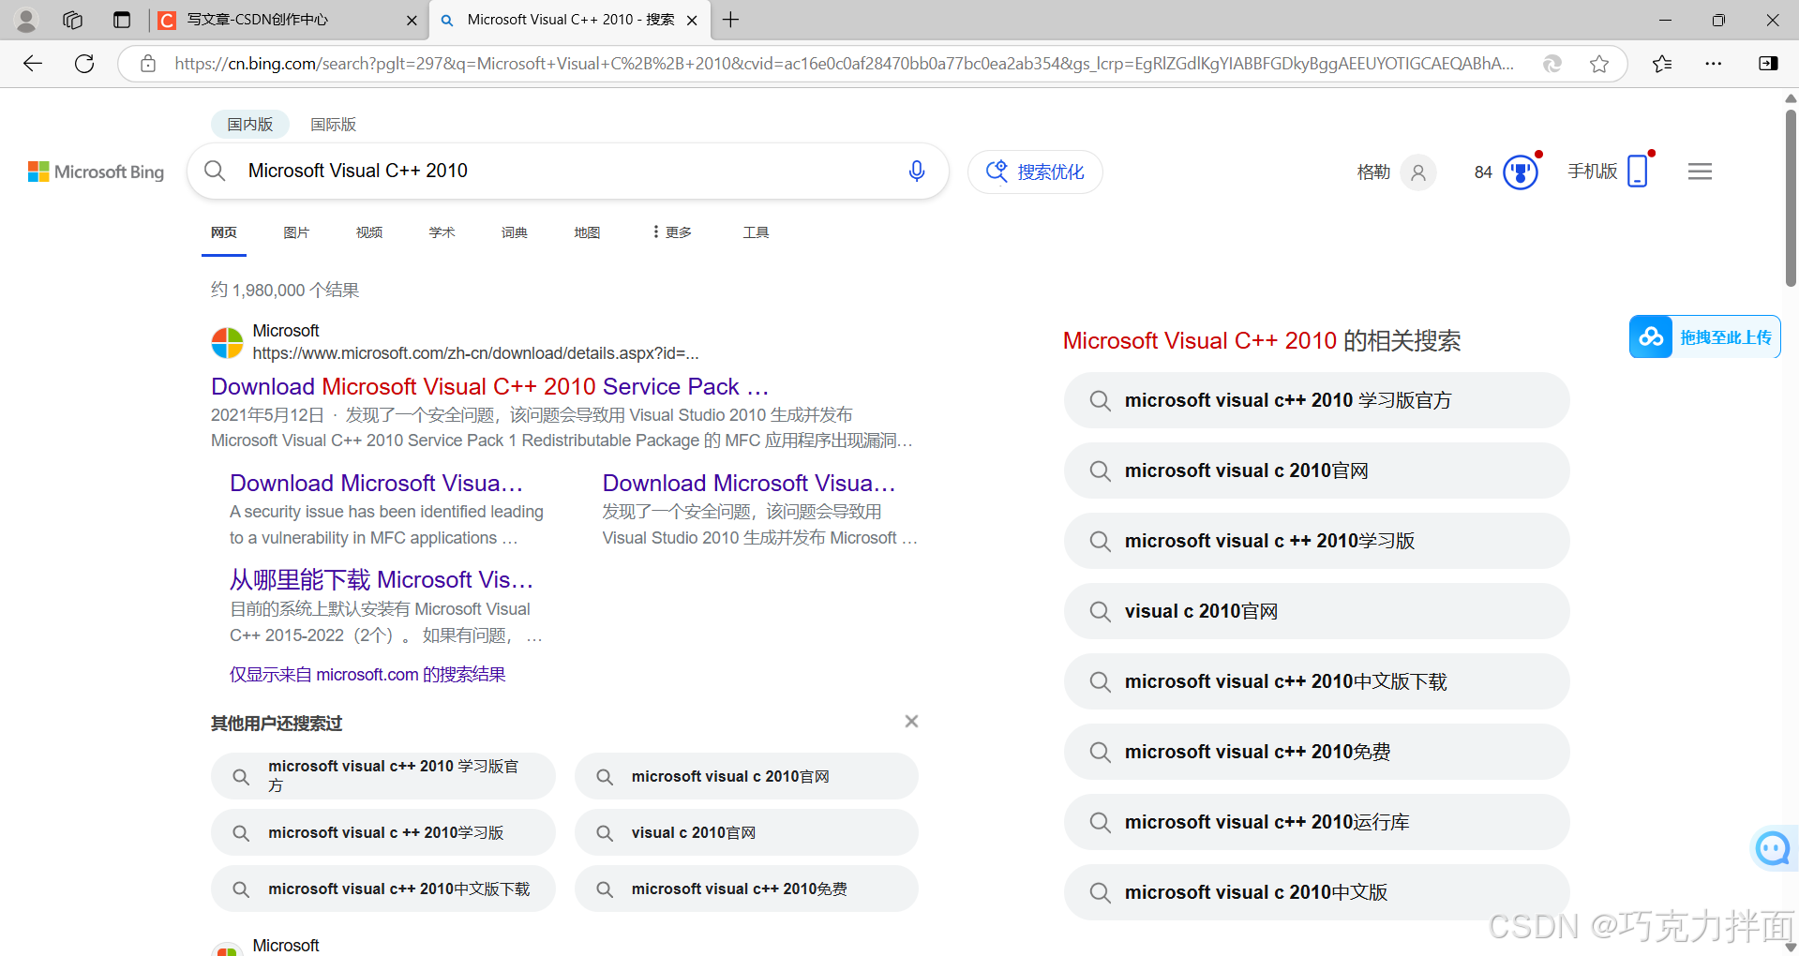Click the Edge sync refresh icon in address bar
Screen dimensions: 1799x956
[x=1552, y=64]
